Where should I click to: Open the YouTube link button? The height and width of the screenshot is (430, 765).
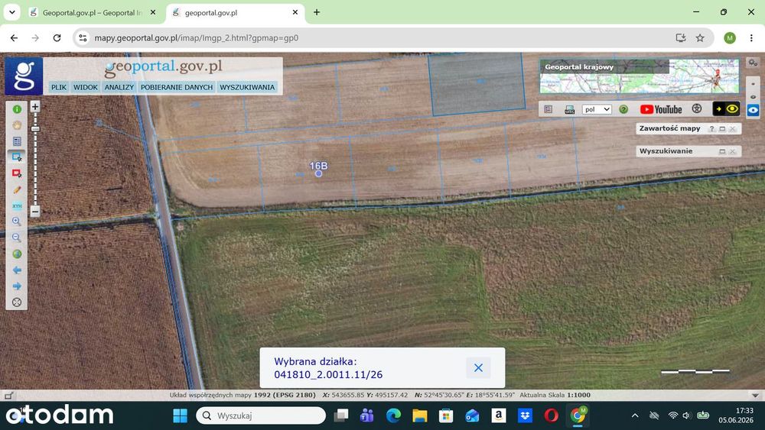661,109
